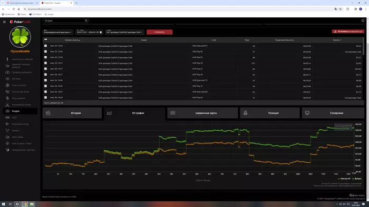The height and width of the screenshot is (207, 369).
Task: Switch to the Соперники tab
Action: [333, 113]
